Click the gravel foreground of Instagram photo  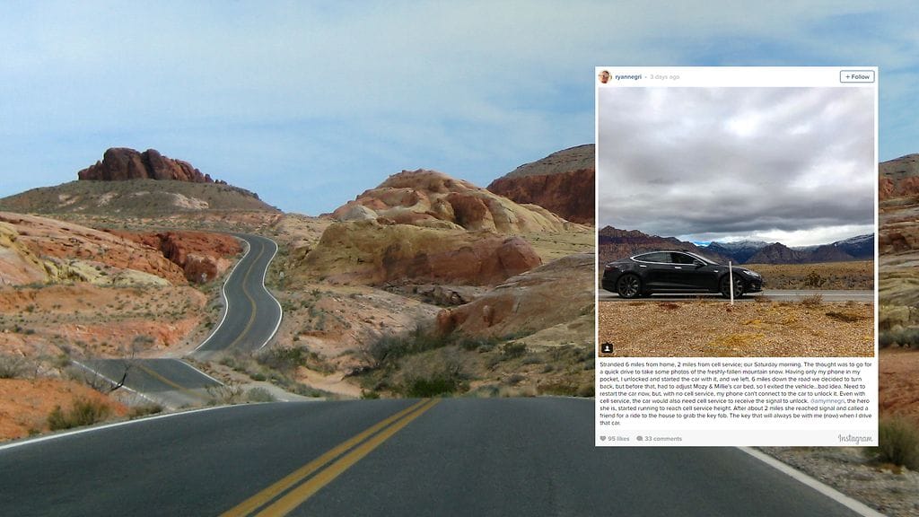click(x=736, y=329)
